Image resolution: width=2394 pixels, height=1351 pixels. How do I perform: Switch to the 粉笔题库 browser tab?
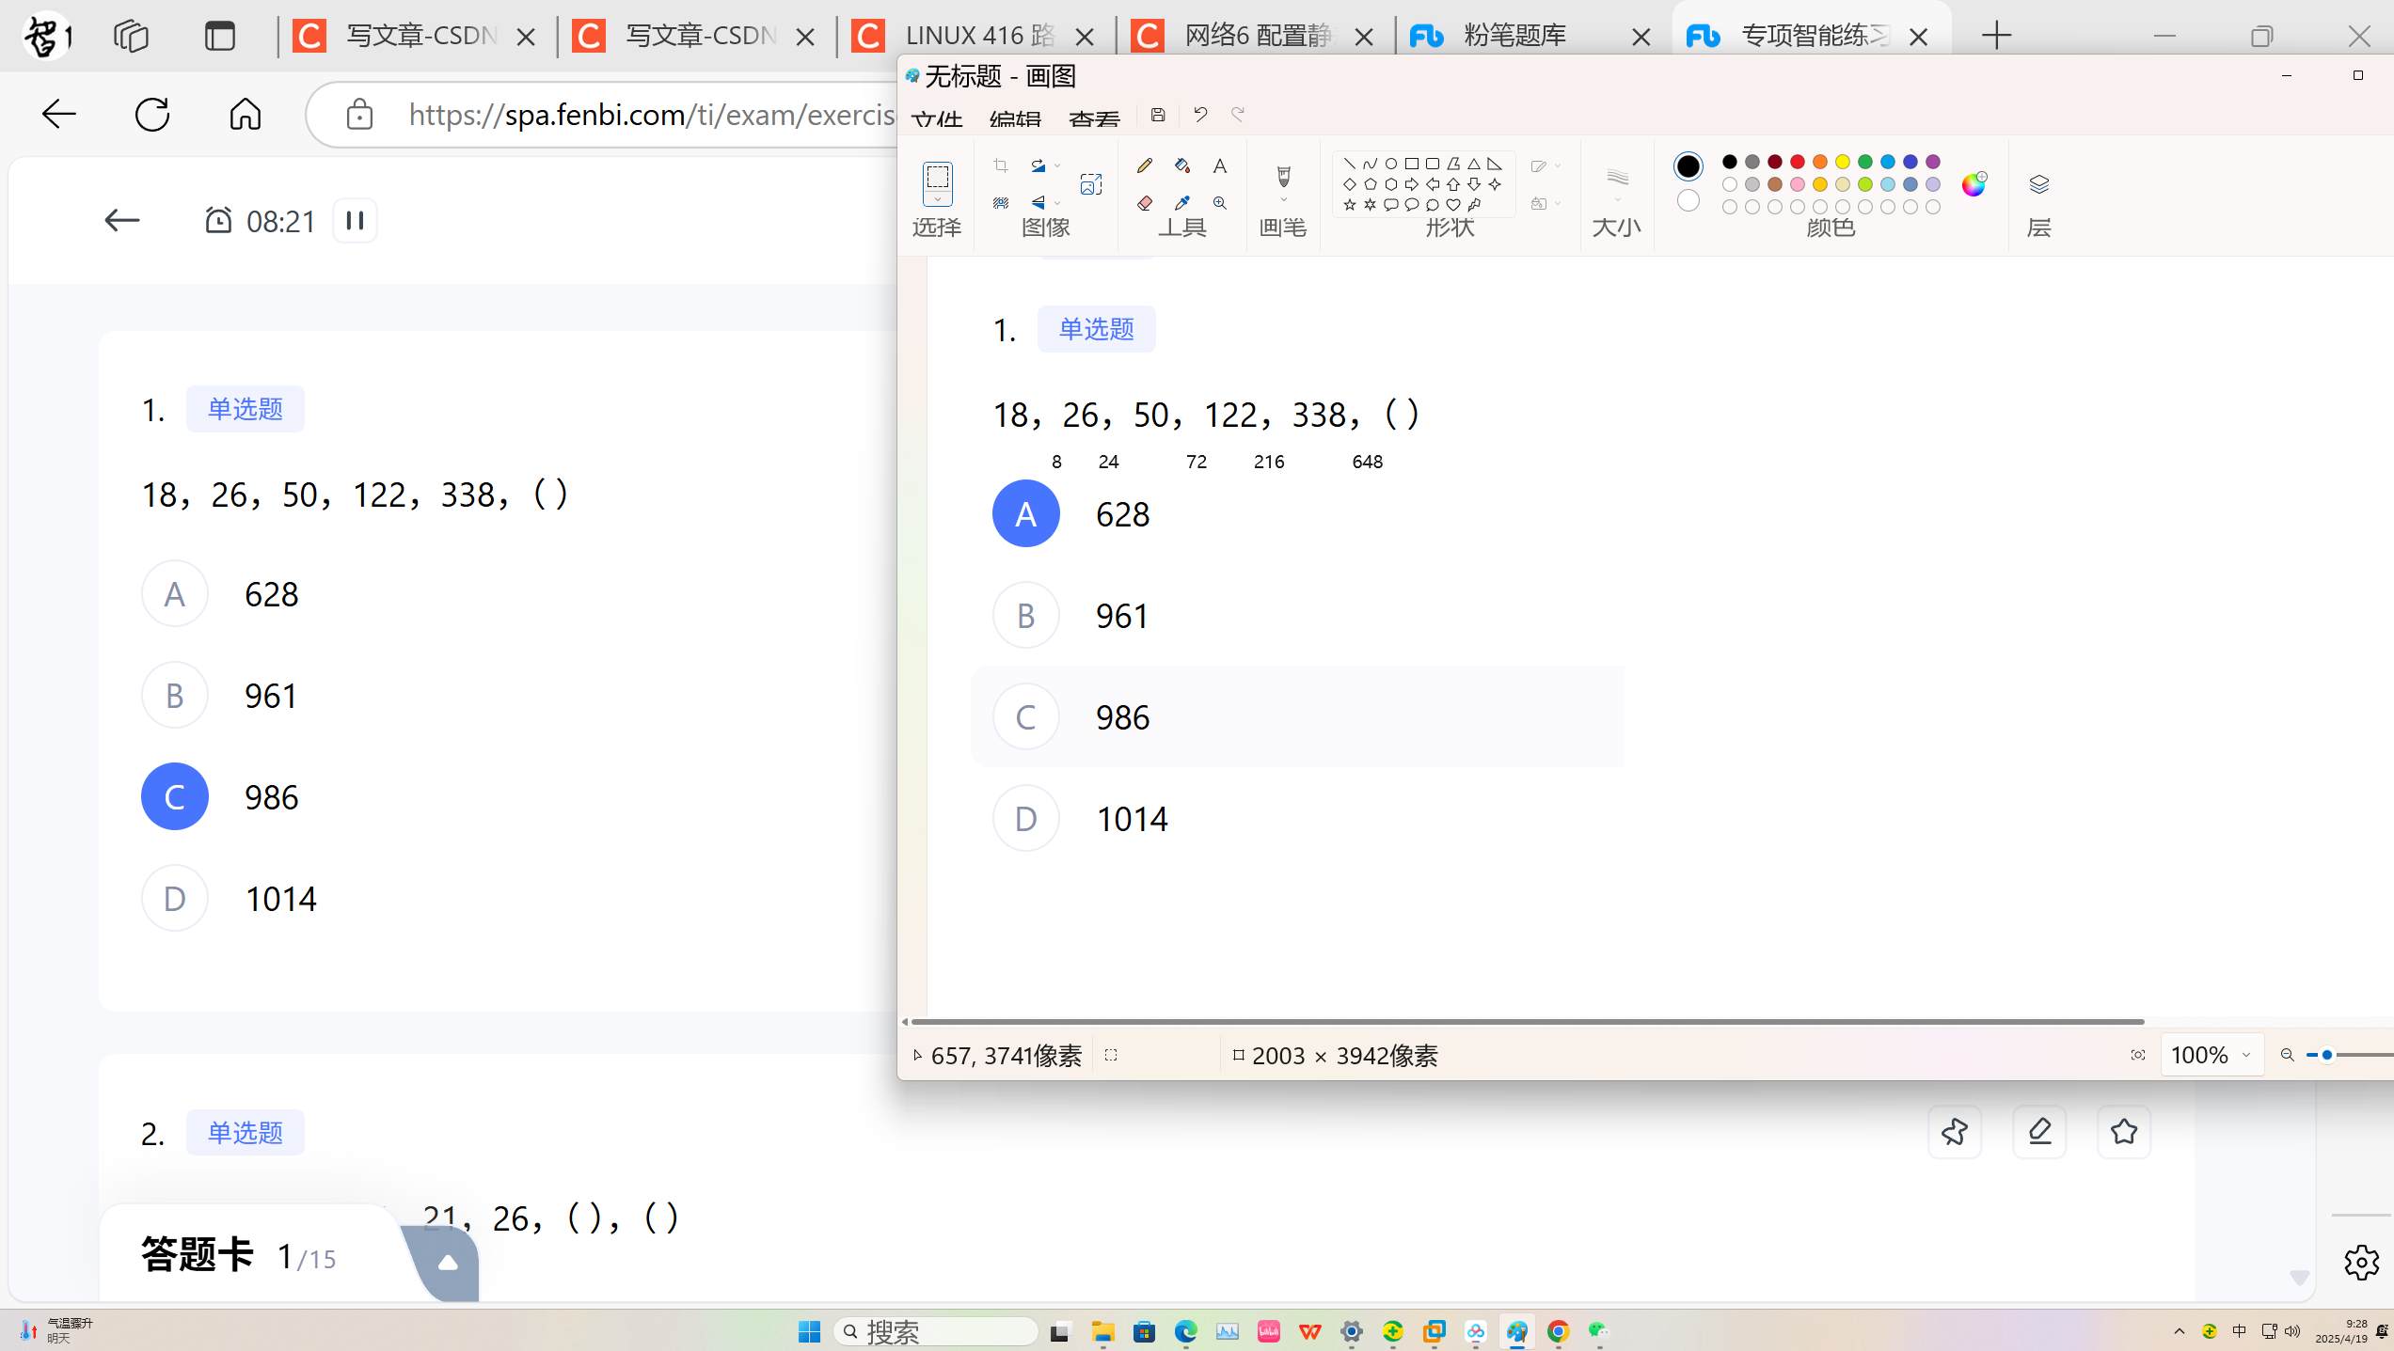[x=1514, y=36]
